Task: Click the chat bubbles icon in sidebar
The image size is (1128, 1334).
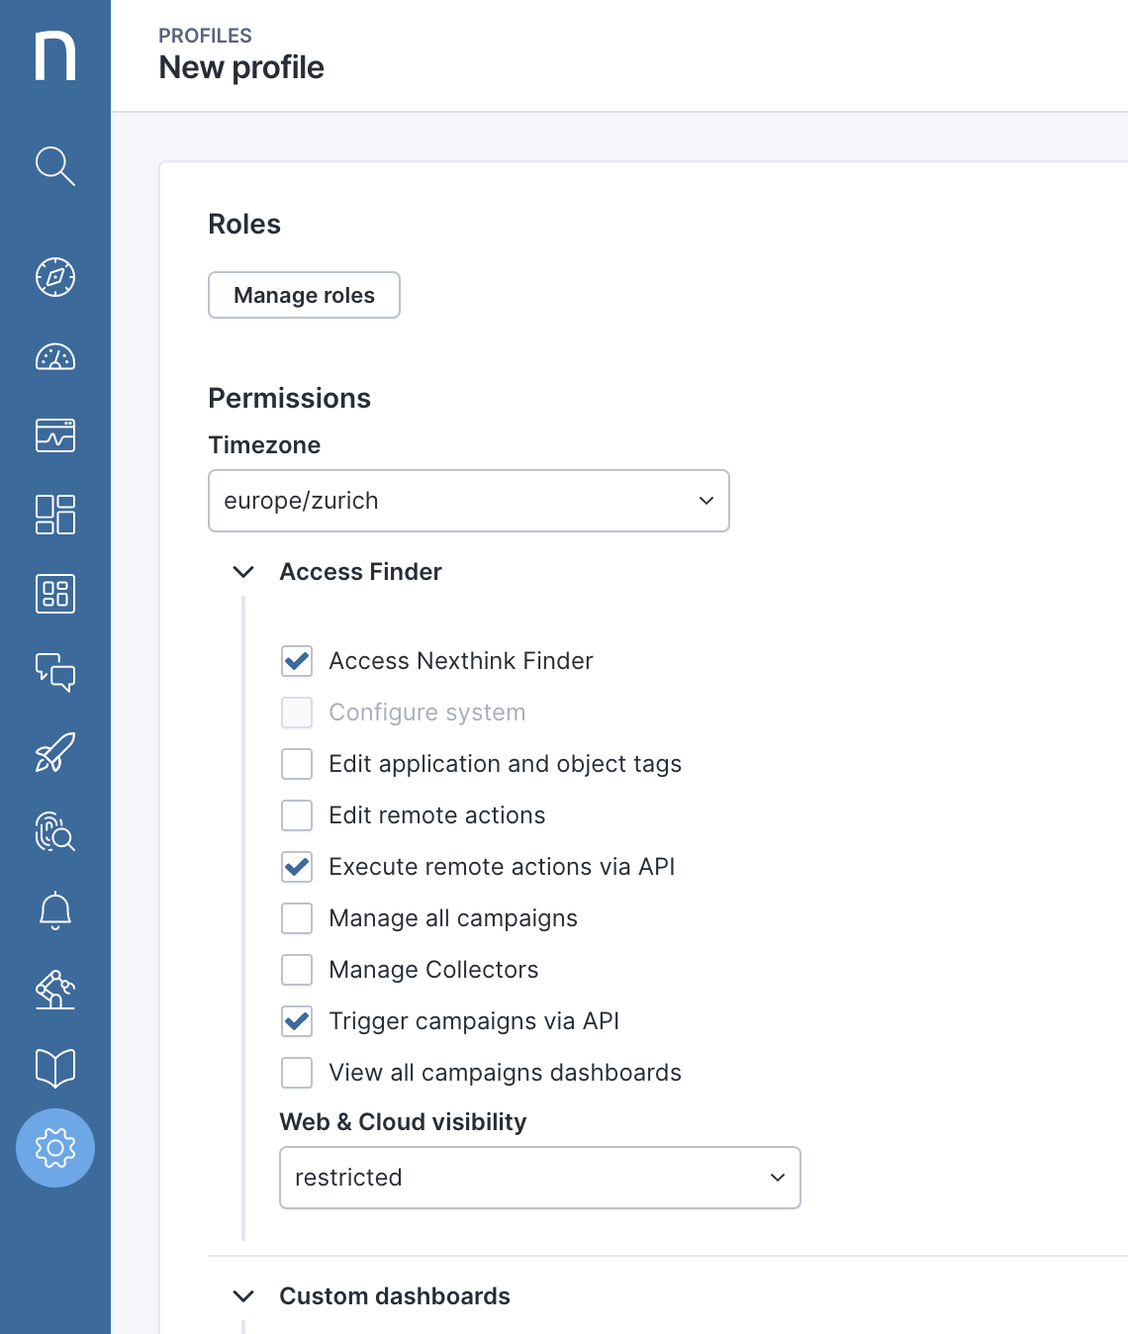Action: pyautogui.click(x=55, y=672)
